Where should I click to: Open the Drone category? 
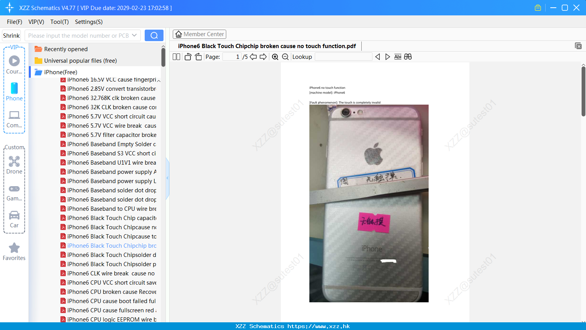(14, 165)
